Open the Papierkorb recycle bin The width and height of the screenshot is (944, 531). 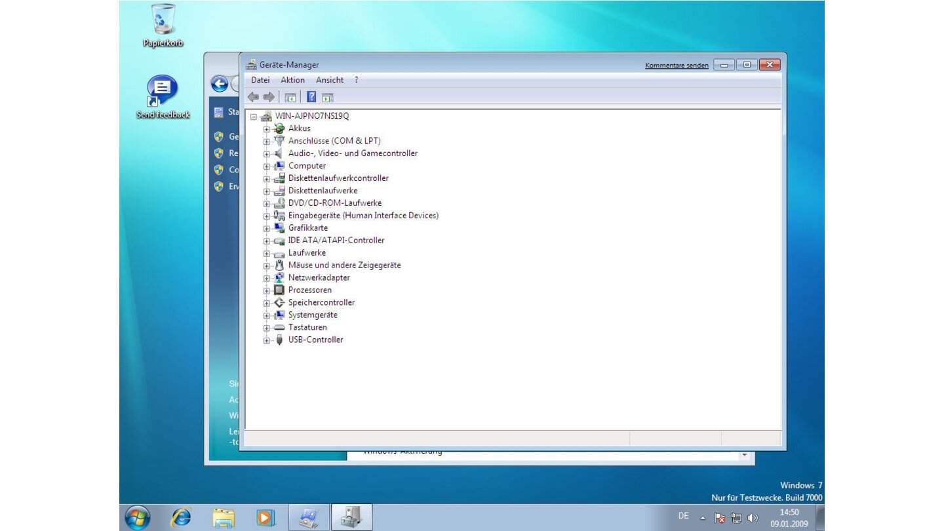pyautogui.click(x=163, y=26)
